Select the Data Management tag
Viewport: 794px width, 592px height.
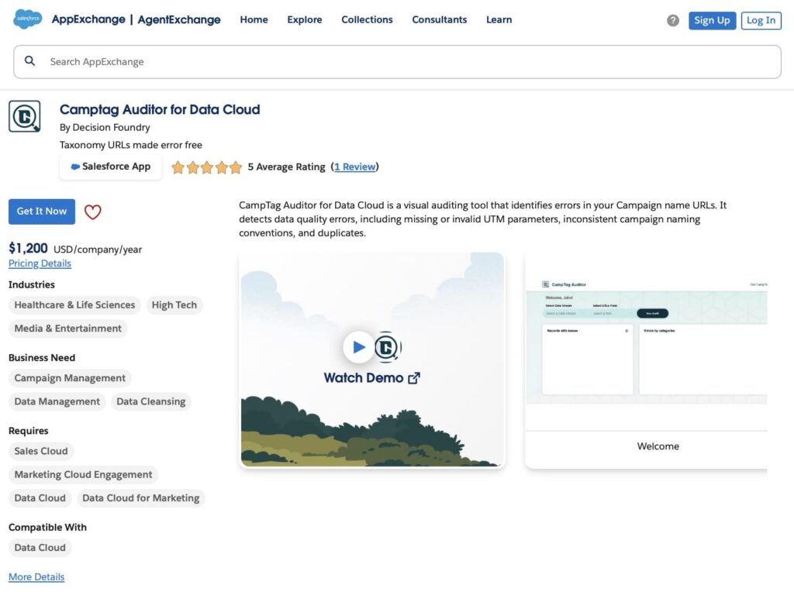(57, 401)
